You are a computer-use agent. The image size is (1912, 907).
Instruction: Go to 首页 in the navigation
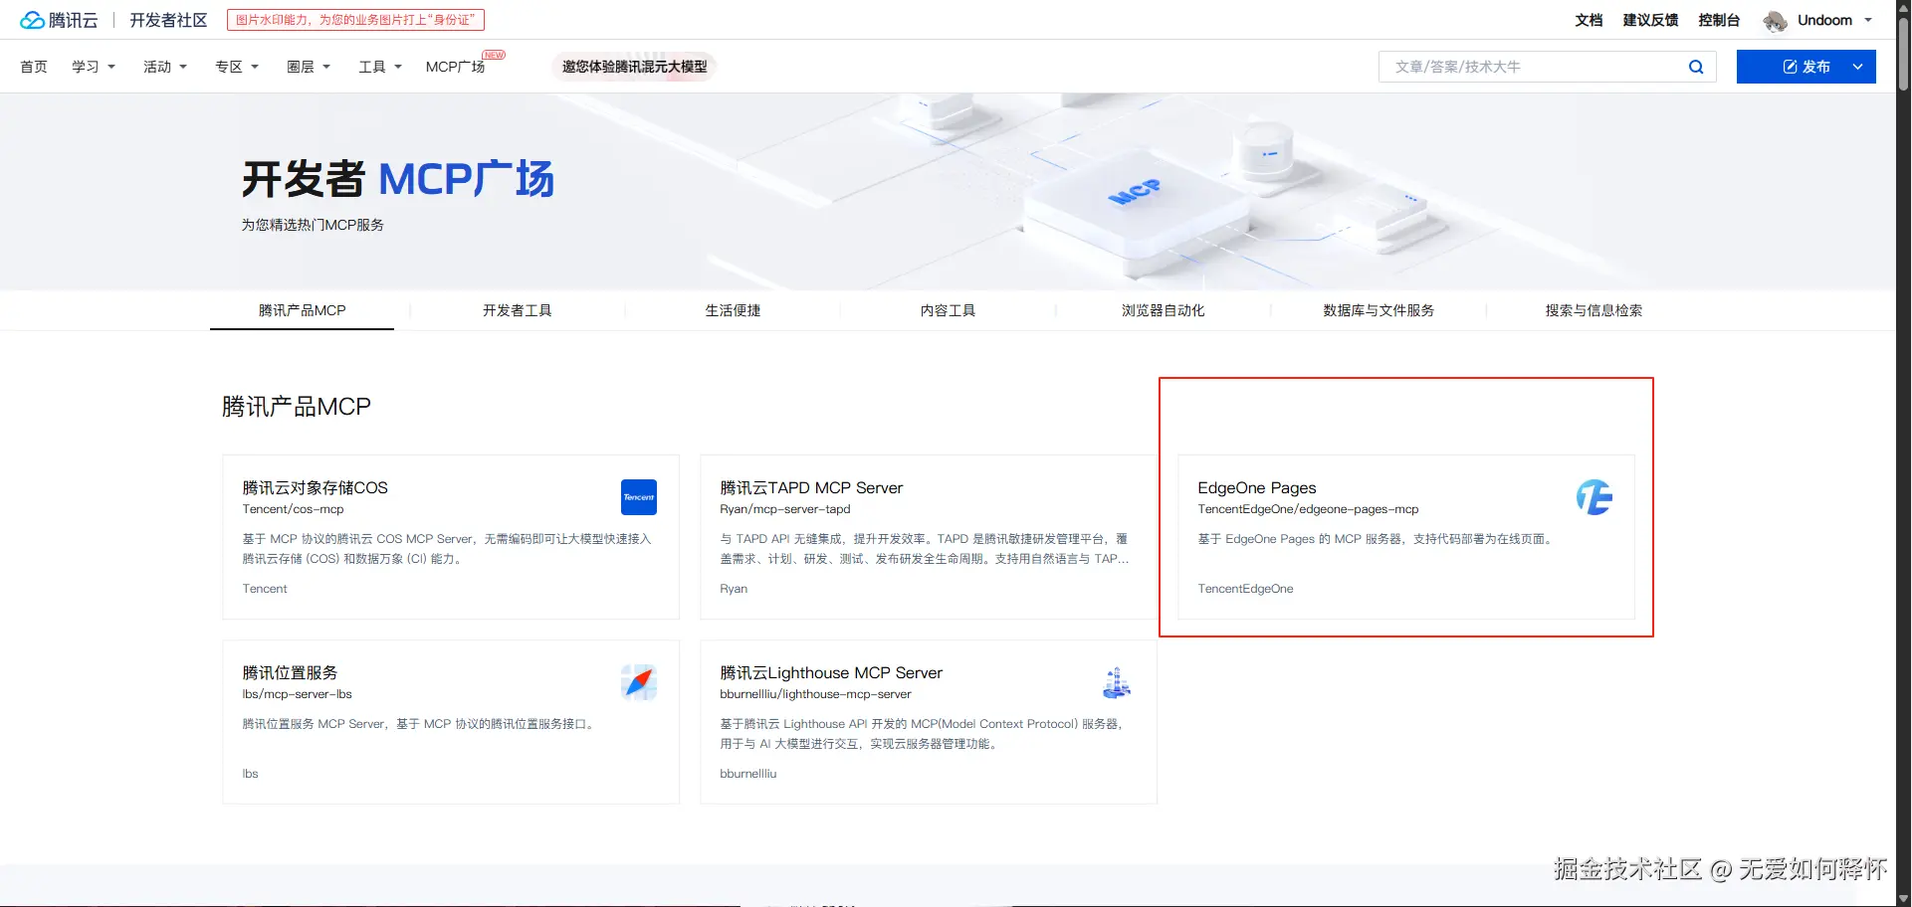pyautogui.click(x=34, y=67)
